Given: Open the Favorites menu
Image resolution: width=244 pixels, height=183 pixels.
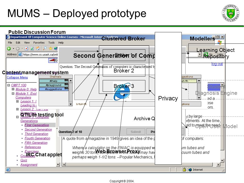Looking at the screenshot, I should pos(39,42).
